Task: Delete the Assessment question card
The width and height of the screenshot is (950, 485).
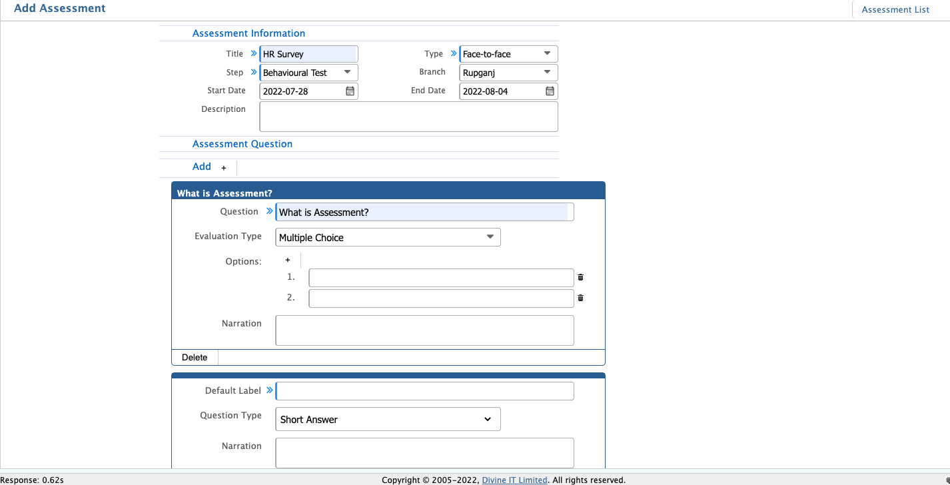Action: point(194,357)
